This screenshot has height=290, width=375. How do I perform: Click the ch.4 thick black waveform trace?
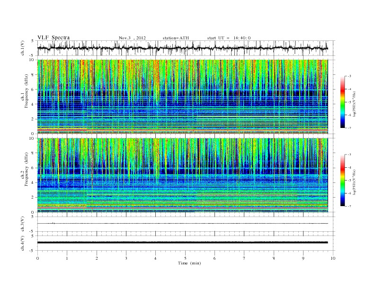coord(183,243)
